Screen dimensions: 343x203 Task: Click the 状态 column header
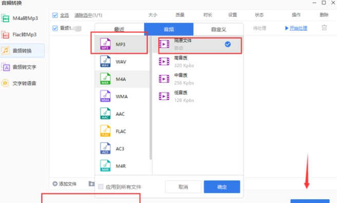pos(259,15)
